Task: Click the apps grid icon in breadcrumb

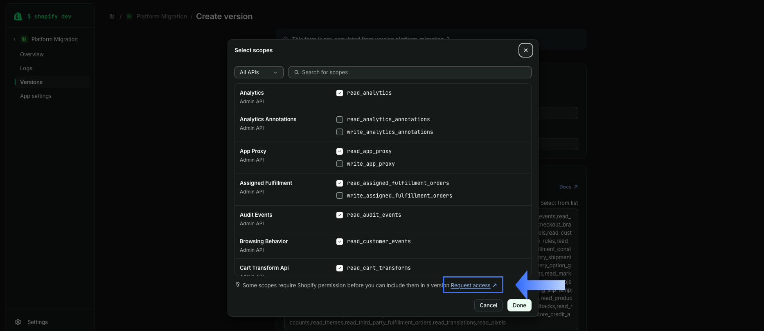Action: [112, 16]
